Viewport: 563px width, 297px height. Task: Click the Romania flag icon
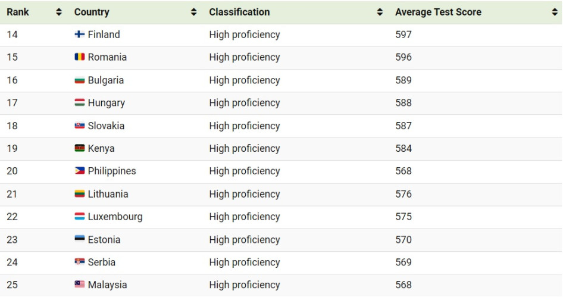[x=79, y=57]
